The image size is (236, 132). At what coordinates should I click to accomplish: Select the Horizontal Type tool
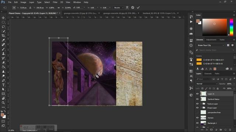tap(3, 85)
